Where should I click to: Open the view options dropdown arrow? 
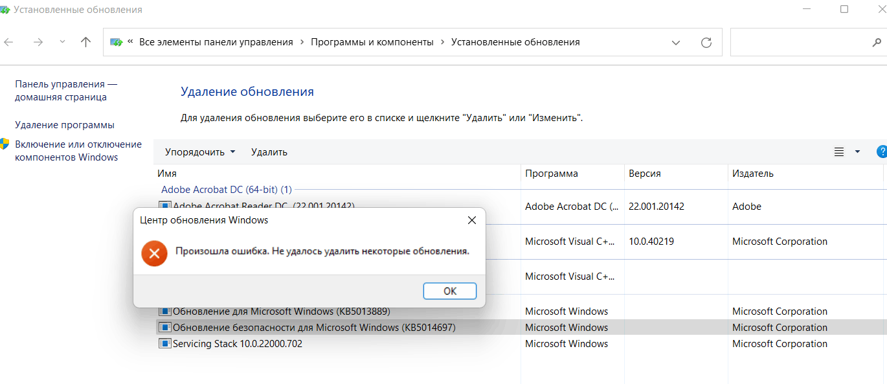point(857,152)
